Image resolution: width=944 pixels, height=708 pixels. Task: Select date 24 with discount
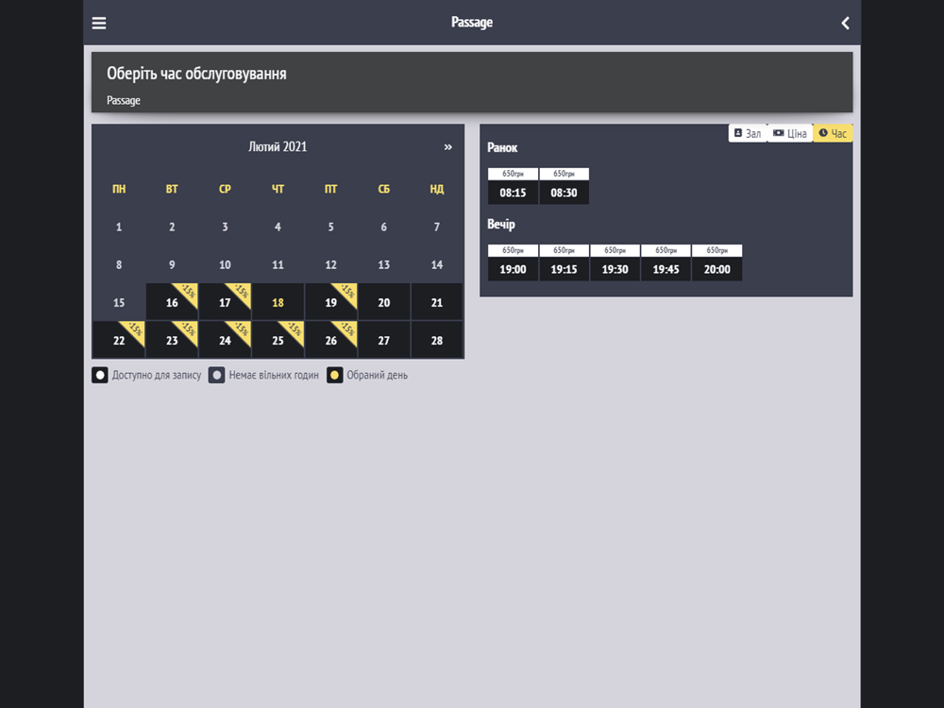coord(226,340)
